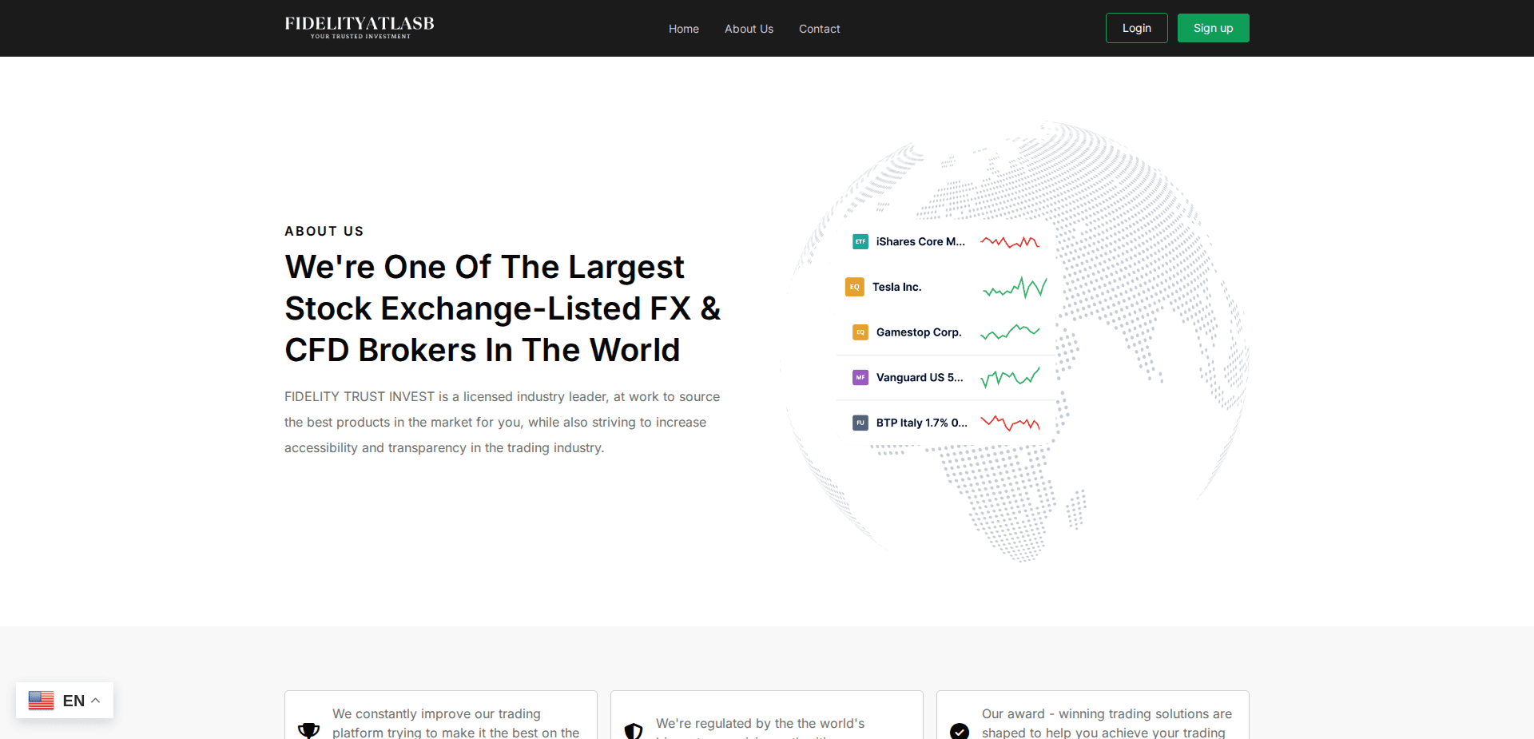Click the checkmark badge icon

click(960, 731)
